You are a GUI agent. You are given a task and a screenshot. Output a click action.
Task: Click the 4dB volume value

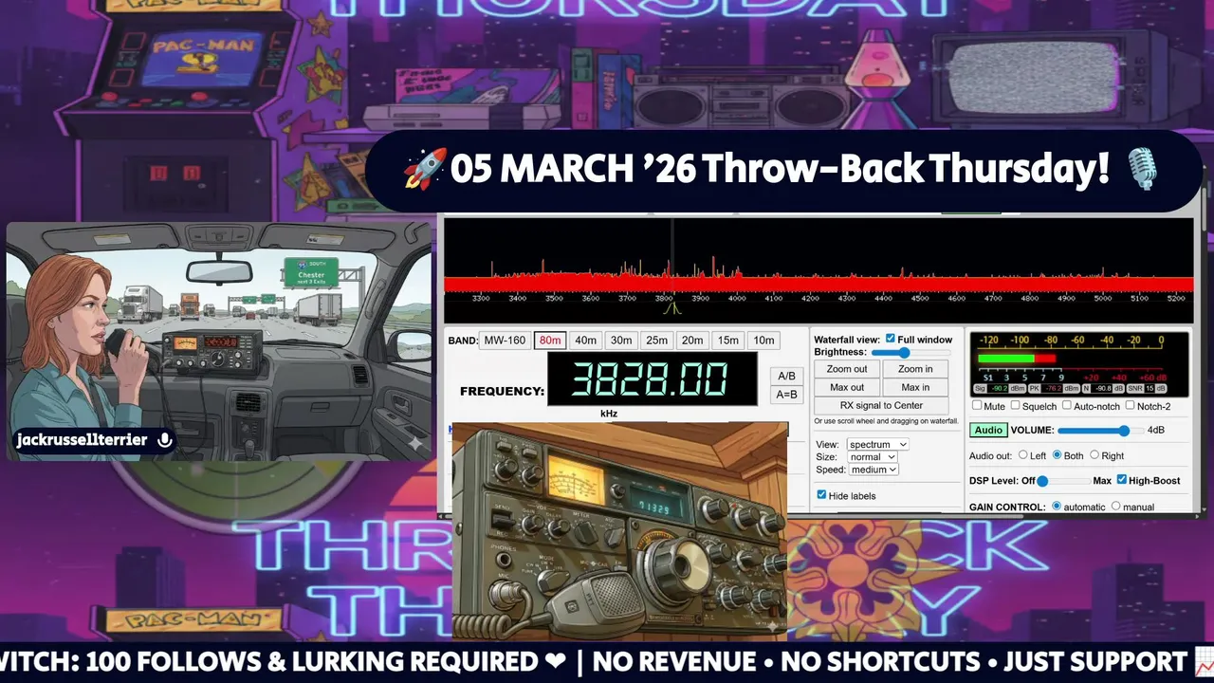coord(1156,431)
